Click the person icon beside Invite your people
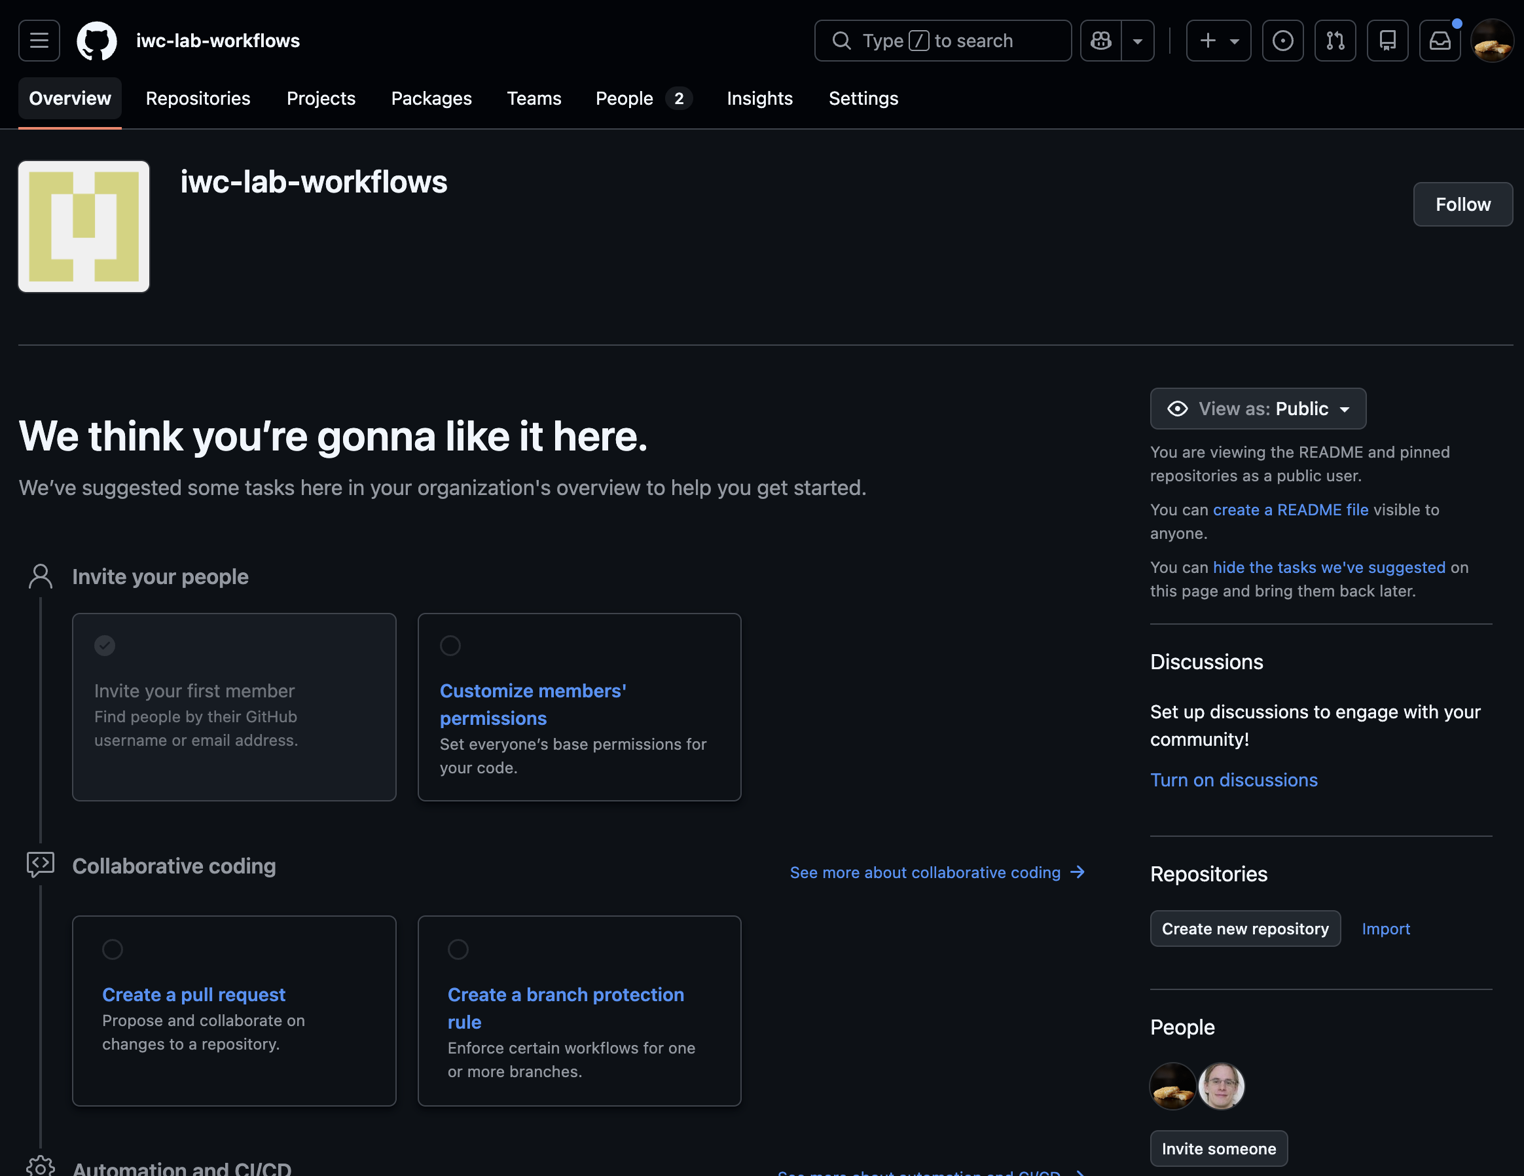 click(41, 576)
